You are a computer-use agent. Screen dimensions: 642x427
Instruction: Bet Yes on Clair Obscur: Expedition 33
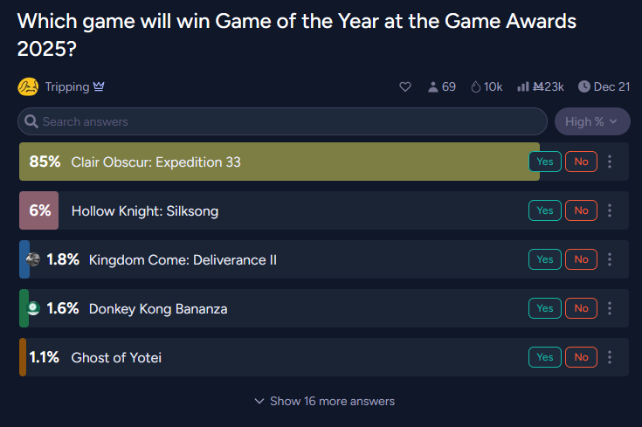tap(545, 162)
